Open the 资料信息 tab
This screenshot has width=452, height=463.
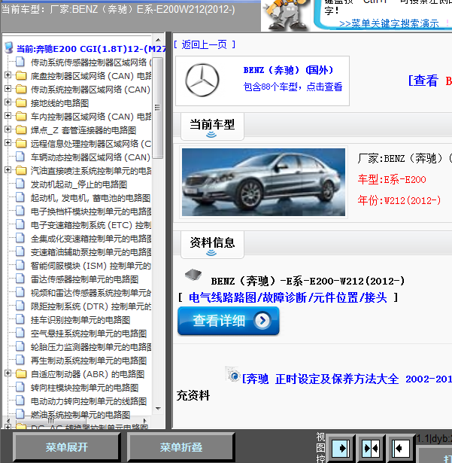click(212, 245)
